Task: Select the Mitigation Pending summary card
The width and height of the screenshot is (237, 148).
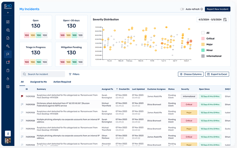Action: tap(71, 54)
